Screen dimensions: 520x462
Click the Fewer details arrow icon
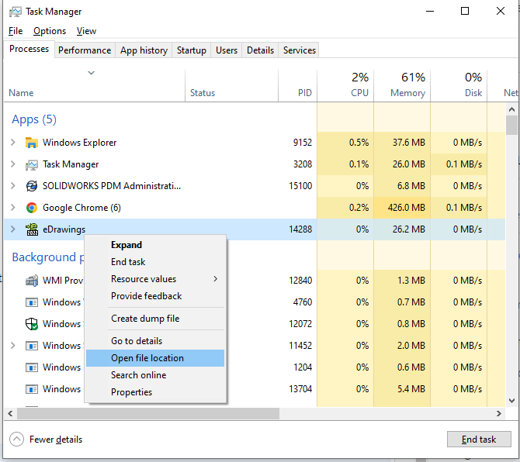[16, 440]
